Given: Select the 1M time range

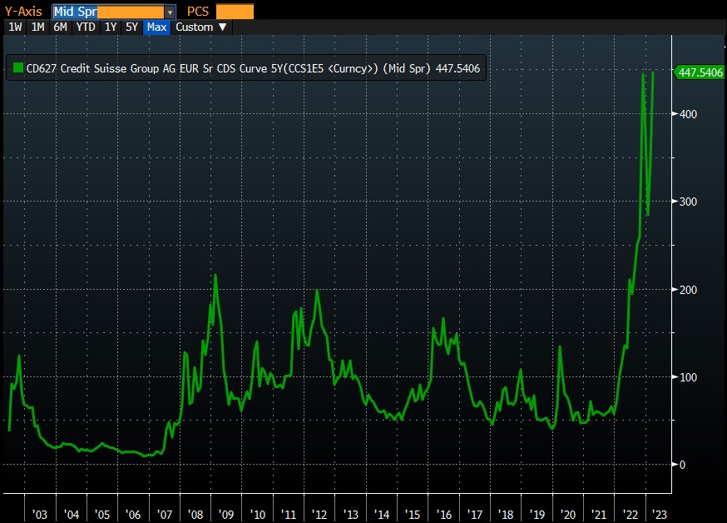Looking at the screenshot, I should click(37, 27).
